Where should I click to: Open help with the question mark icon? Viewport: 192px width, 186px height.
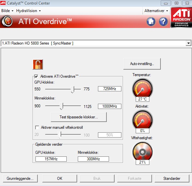point(163,22)
